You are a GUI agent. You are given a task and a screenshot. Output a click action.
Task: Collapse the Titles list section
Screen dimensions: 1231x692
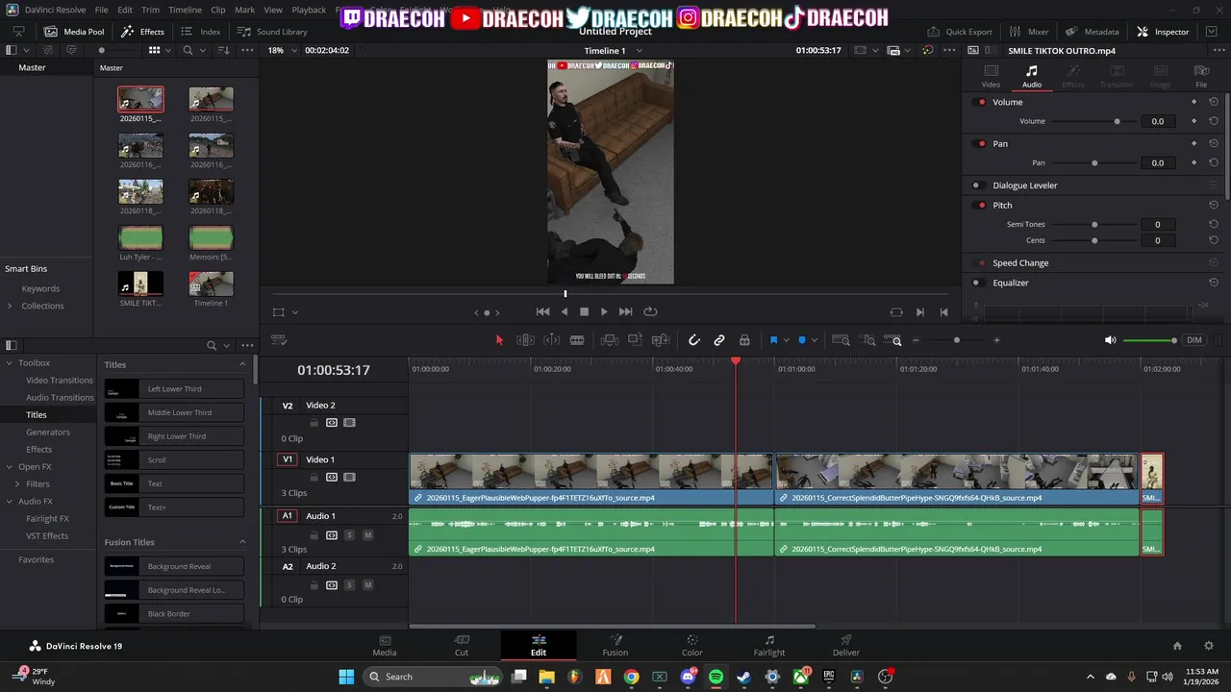242,365
